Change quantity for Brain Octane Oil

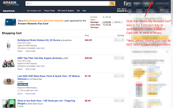[x=119, y=40]
